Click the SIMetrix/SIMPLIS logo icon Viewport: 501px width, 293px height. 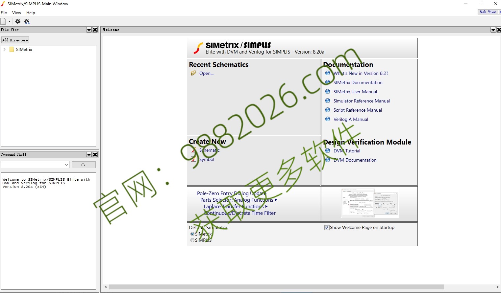tap(198, 48)
